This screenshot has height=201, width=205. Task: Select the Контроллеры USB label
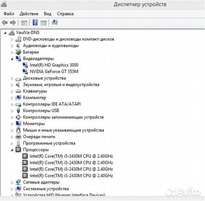click(x=41, y=111)
